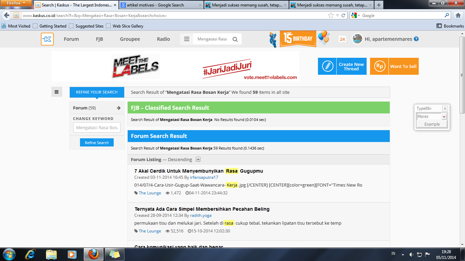Click Getting Started bookmark
The height and width of the screenshot is (261, 465).
50,26
